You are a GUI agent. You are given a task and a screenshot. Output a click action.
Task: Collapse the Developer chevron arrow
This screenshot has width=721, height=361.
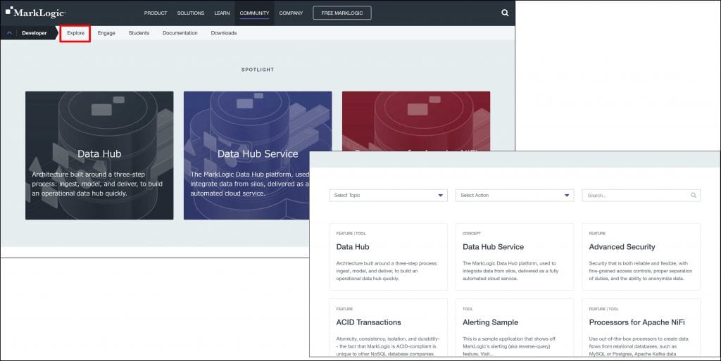[x=9, y=33]
